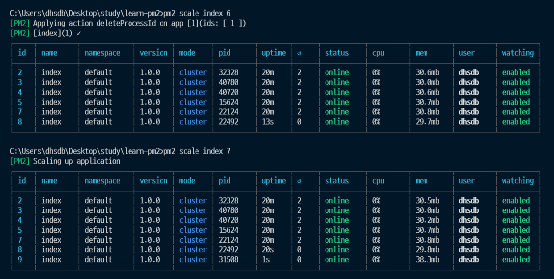Click the restart count icon in first table header

299,53
